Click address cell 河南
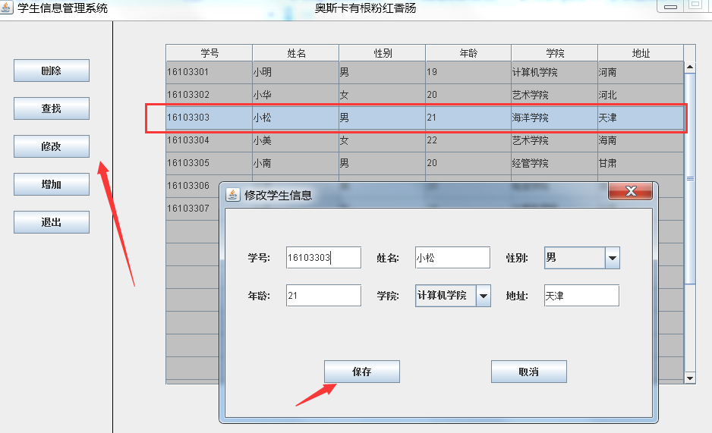Image resolution: width=712 pixels, height=433 pixels. tap(641, 73)
